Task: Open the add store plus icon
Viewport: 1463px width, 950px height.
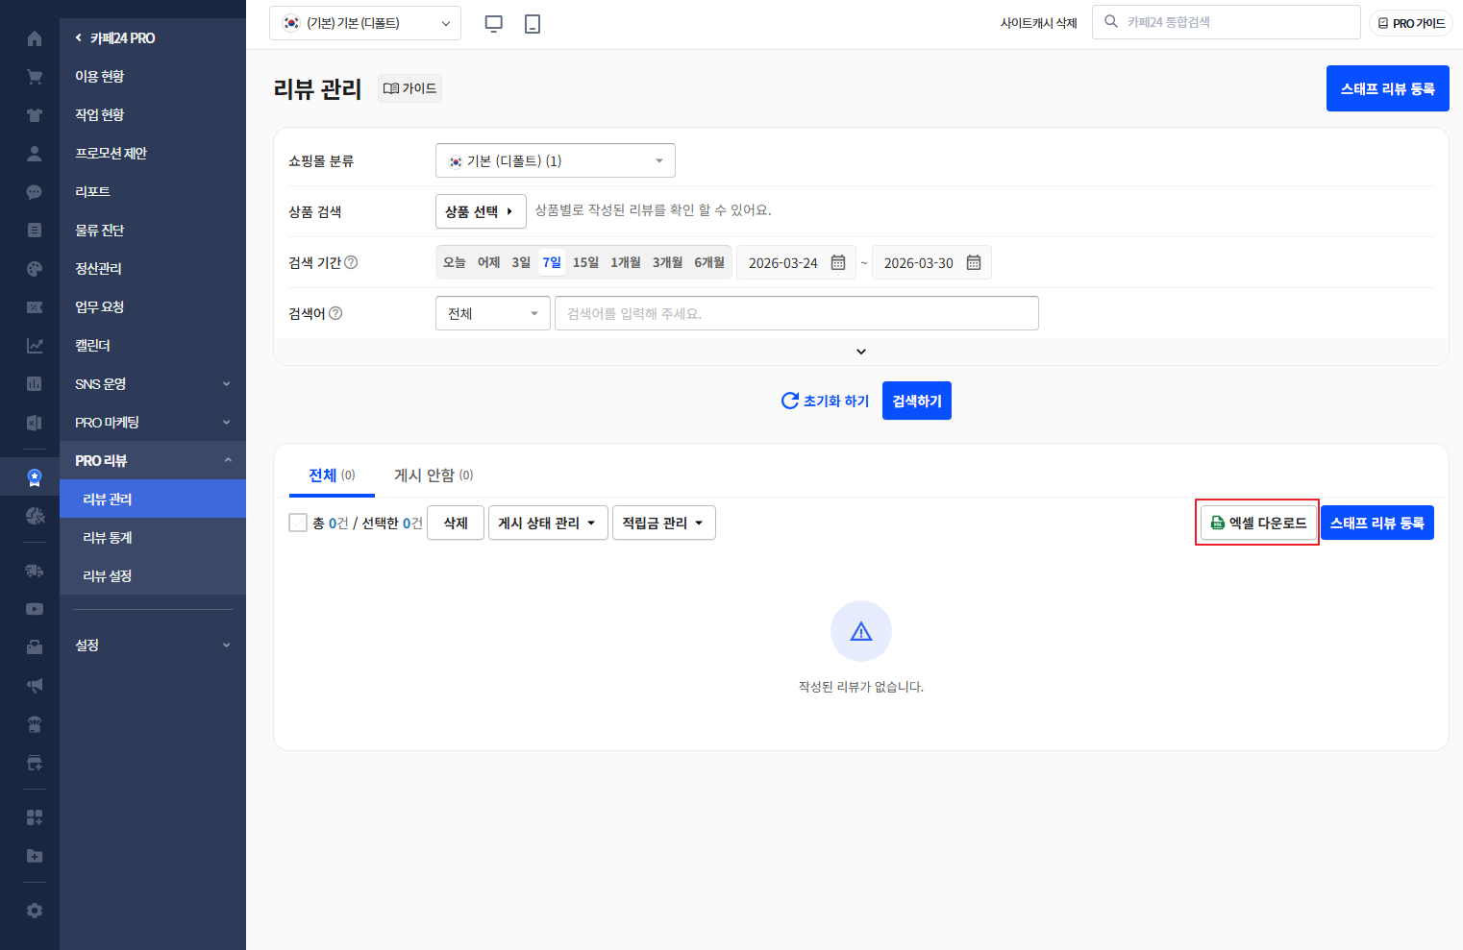Action: (35, 763)
